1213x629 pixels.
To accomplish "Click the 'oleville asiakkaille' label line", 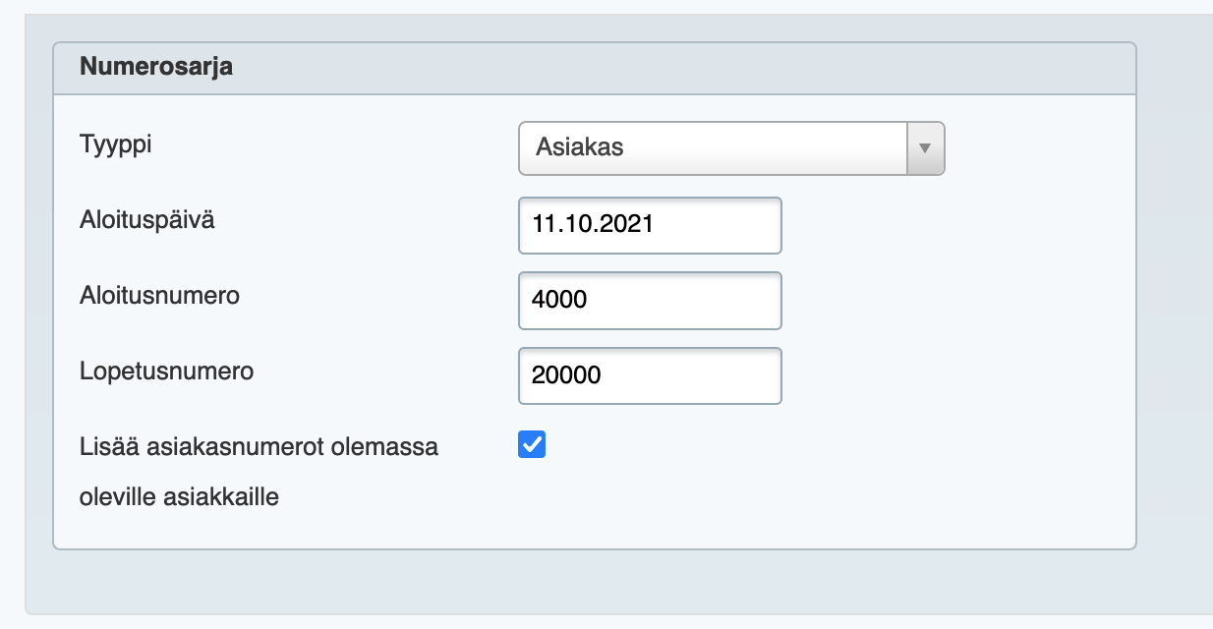I will tap(179, 497).
